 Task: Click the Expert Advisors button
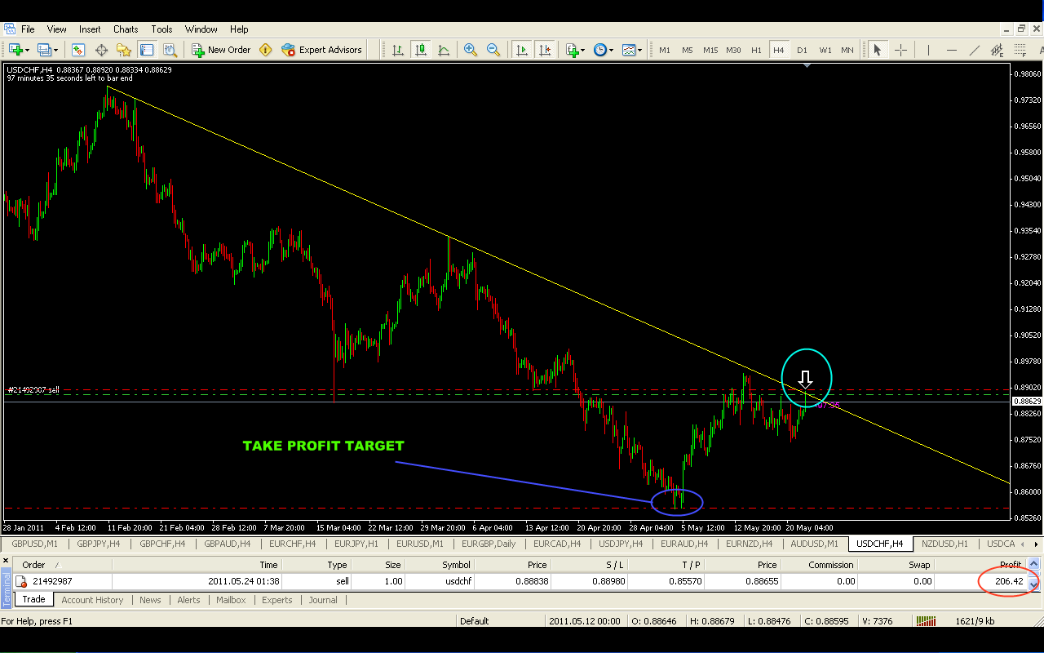pyautogui.click(x=321, y=50)
